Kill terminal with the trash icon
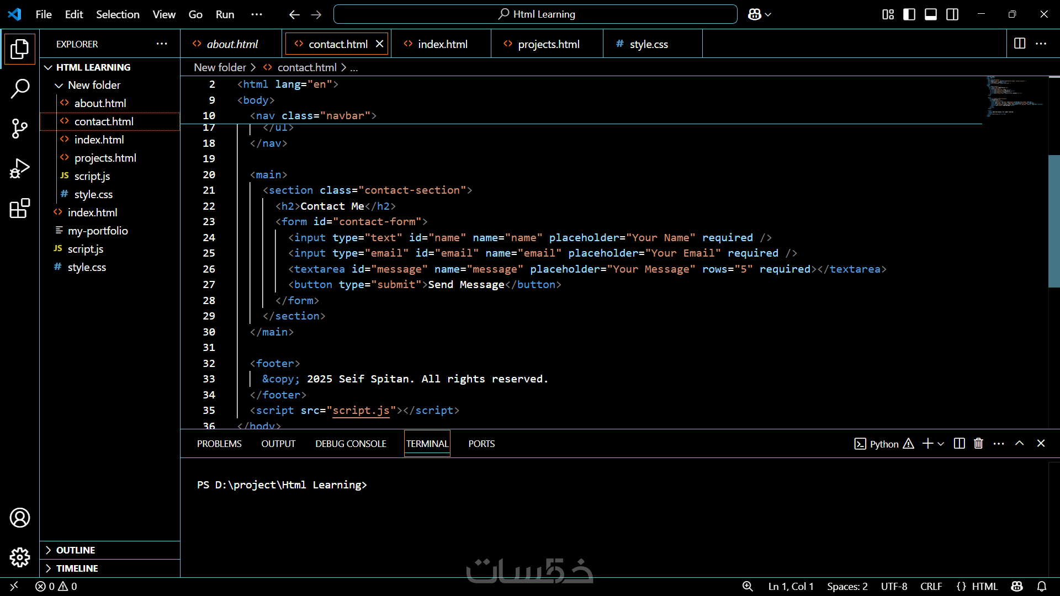The image size is (1060, 596). point(978,444)
